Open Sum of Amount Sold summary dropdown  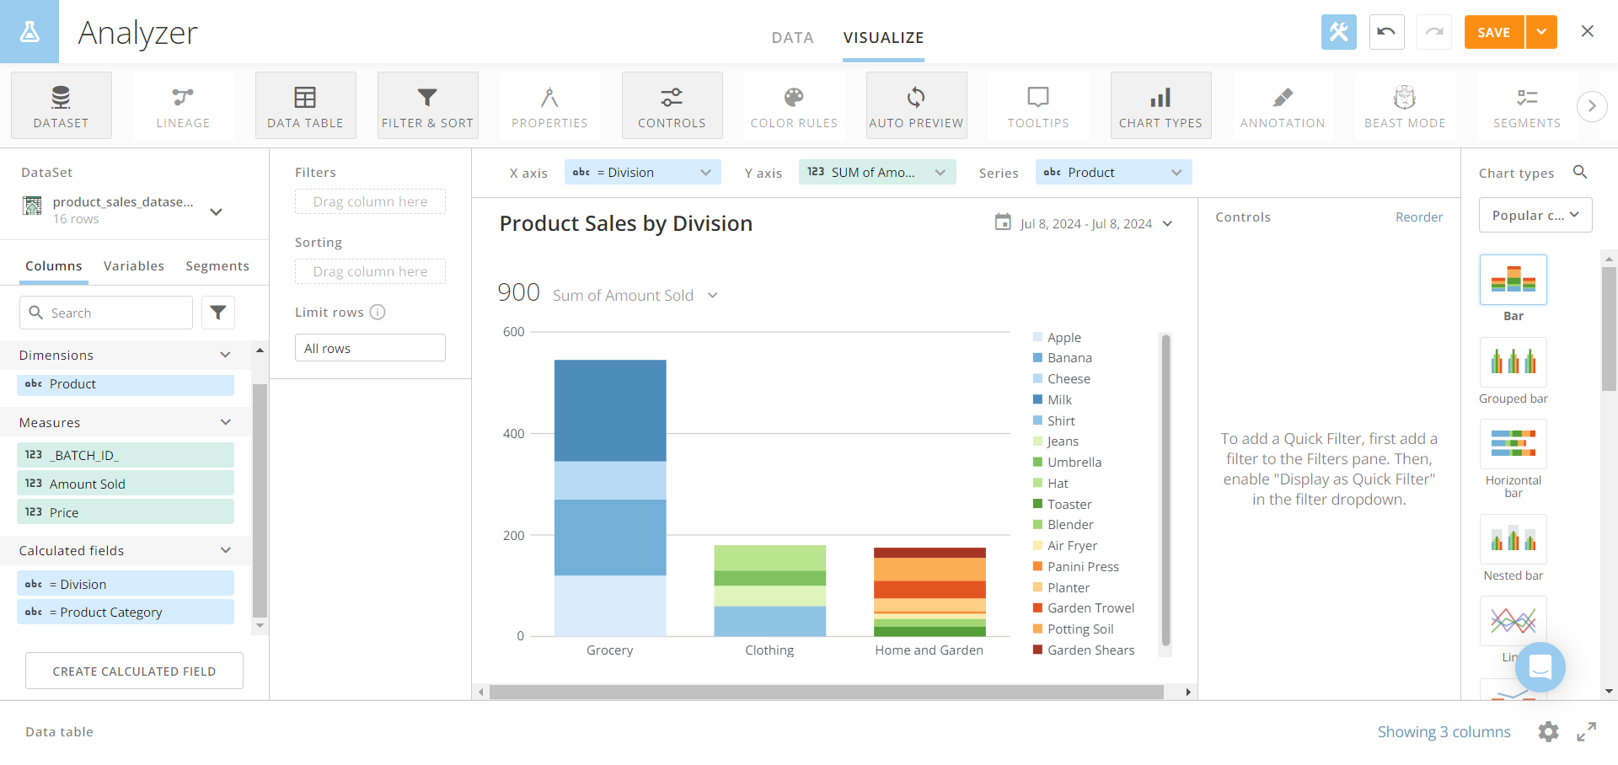pyautogui.click(x=713, y=295)
